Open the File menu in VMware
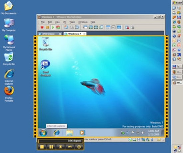The height and width of the screenshot is (153, 183). point(43,22)
